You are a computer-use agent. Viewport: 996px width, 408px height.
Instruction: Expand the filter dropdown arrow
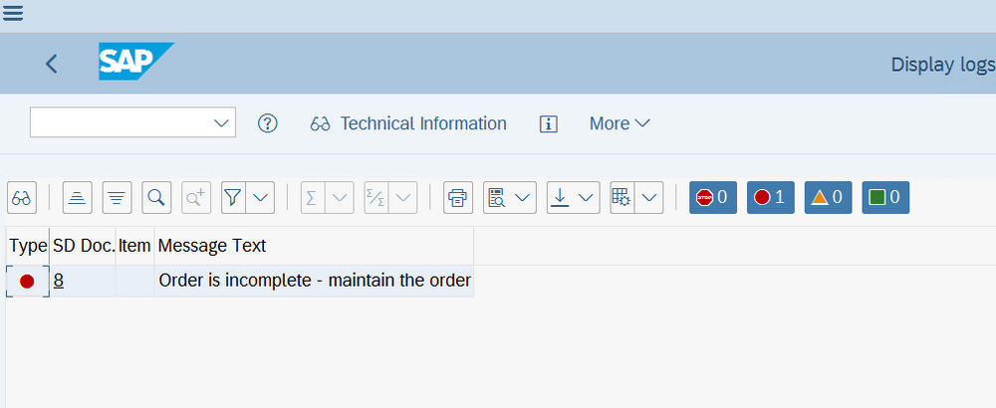coord(262,197)
